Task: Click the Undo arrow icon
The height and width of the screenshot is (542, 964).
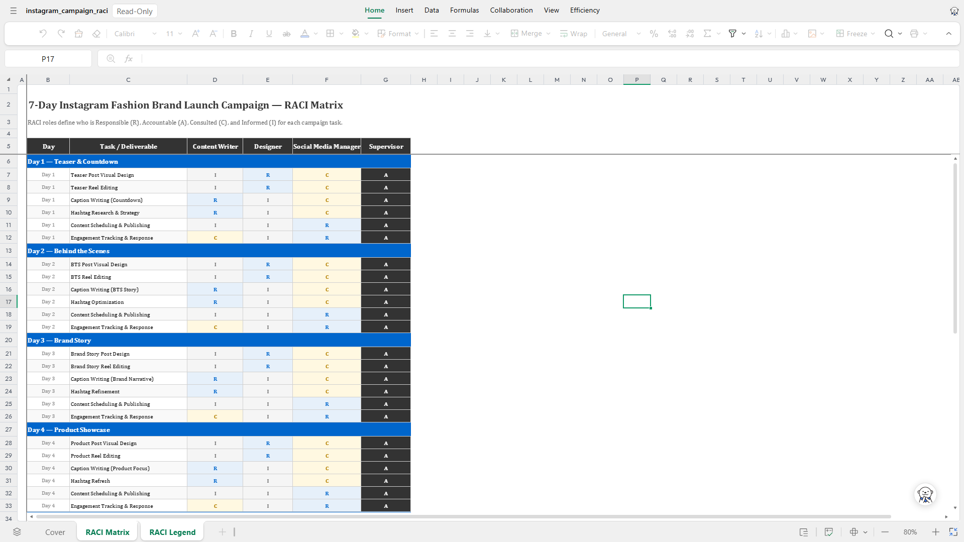Action: click(43, 34)
